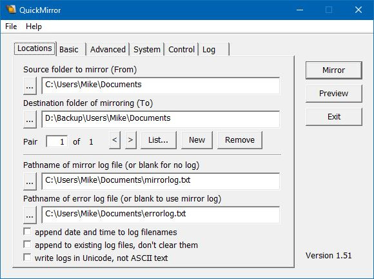Go to the previous folder pair
Screen dimensions: 374x279
[x=115, y=140]
